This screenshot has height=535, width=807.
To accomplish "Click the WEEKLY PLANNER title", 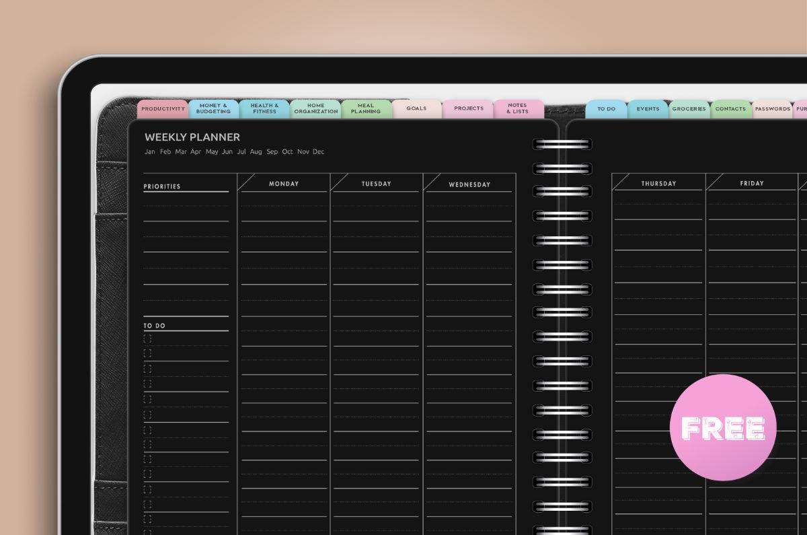I will [x=192, y=137].
